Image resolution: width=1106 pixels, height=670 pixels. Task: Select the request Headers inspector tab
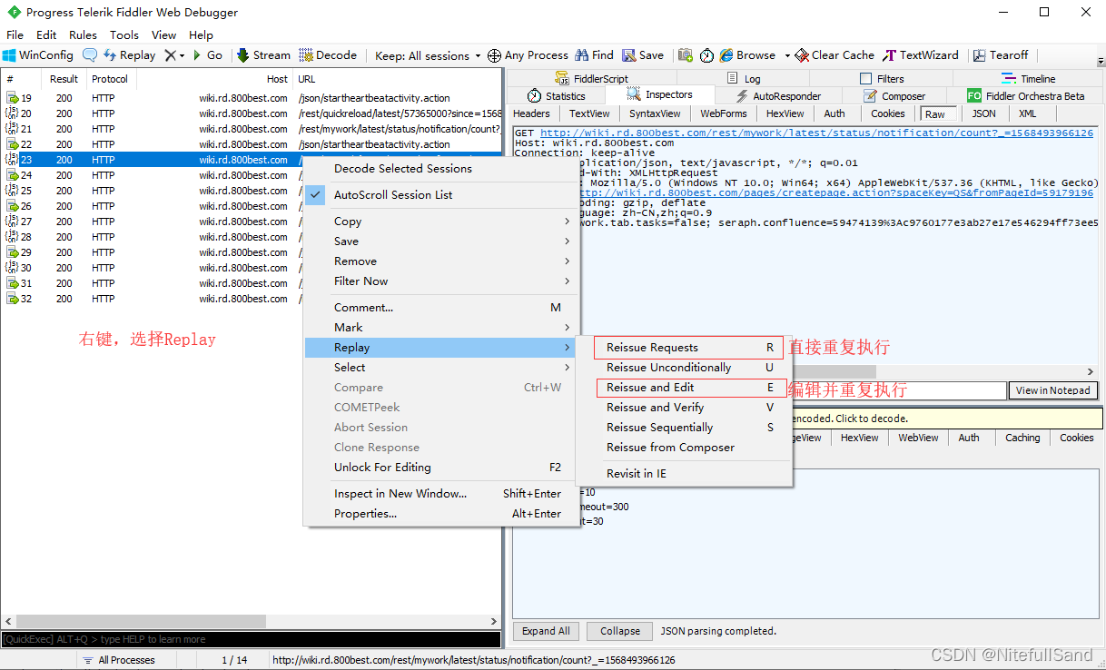click(531, 113)
